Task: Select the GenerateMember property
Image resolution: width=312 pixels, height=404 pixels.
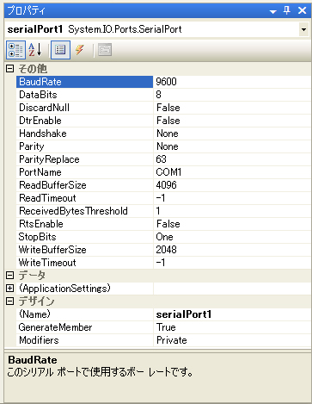Action: [x=84, y=327]
